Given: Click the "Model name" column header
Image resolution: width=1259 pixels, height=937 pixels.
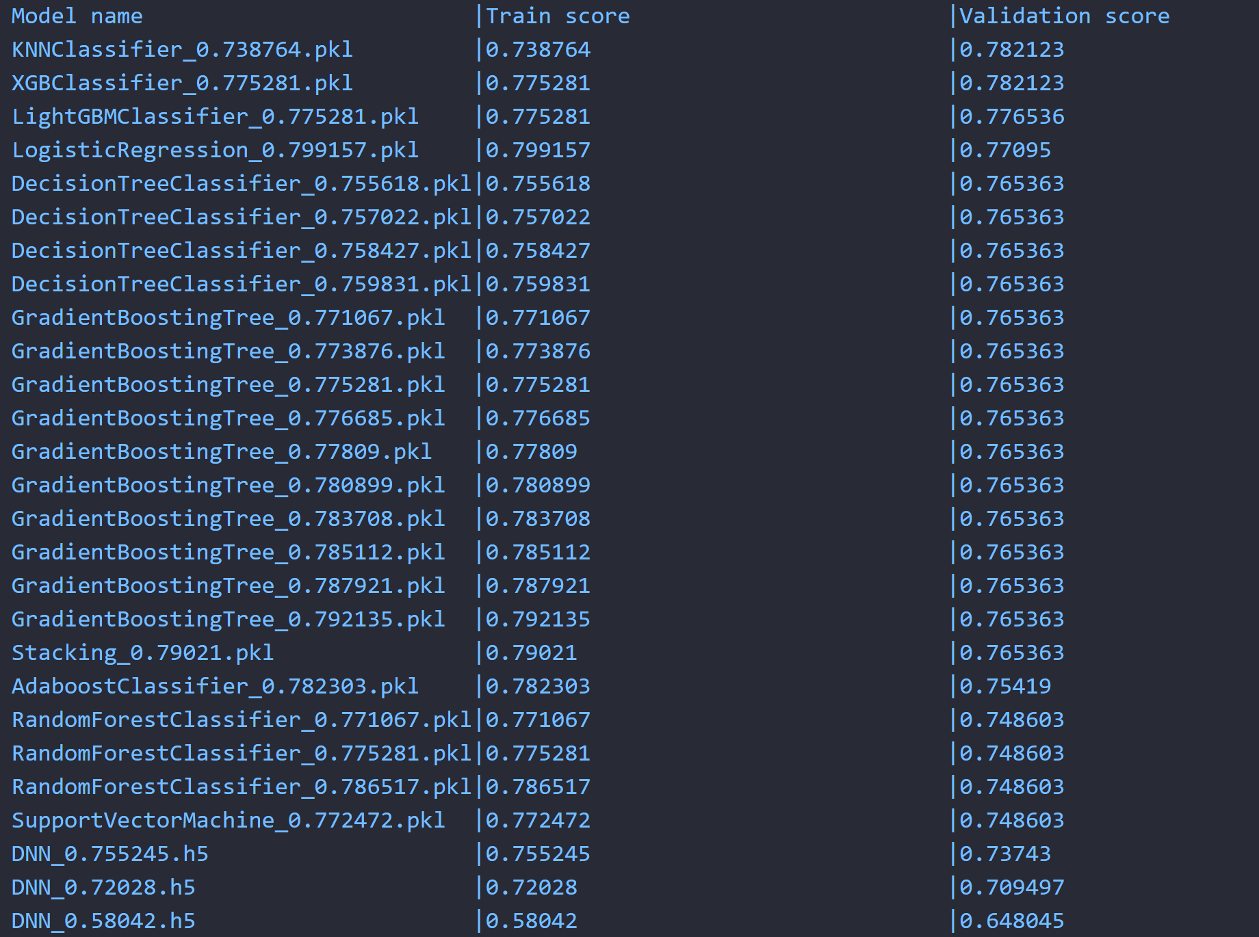Looking at the screenshot, I should [x=77, y=16].
